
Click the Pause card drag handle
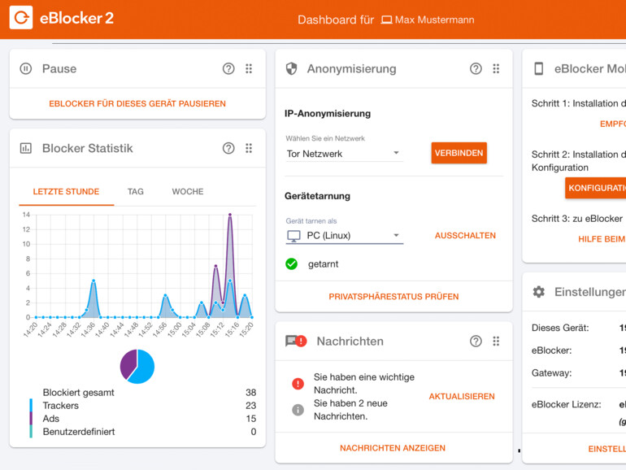pyautogui.click(x=249, y=69)
